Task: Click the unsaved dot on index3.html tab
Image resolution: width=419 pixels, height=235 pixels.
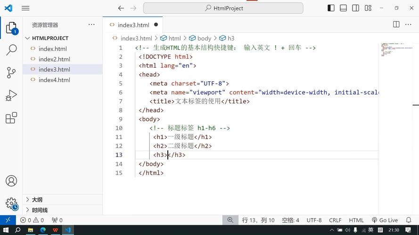Action: click(x=156, y=24)
